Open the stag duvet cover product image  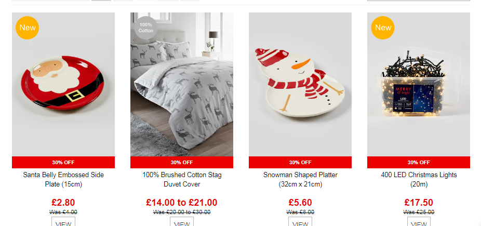(182, 84)
